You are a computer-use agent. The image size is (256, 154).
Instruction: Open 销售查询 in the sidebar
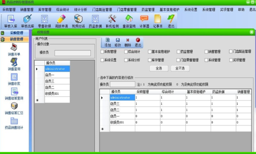click(14, 64)
